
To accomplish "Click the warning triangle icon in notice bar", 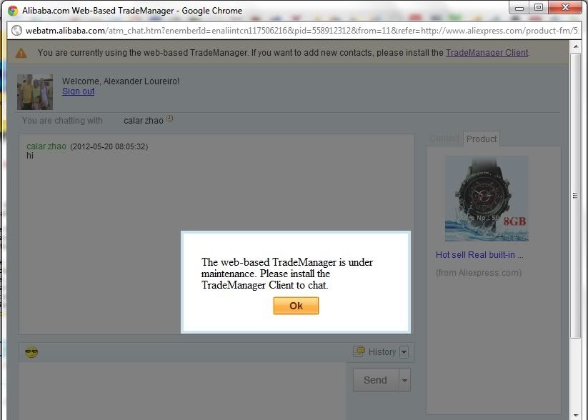I will [21, 53].
